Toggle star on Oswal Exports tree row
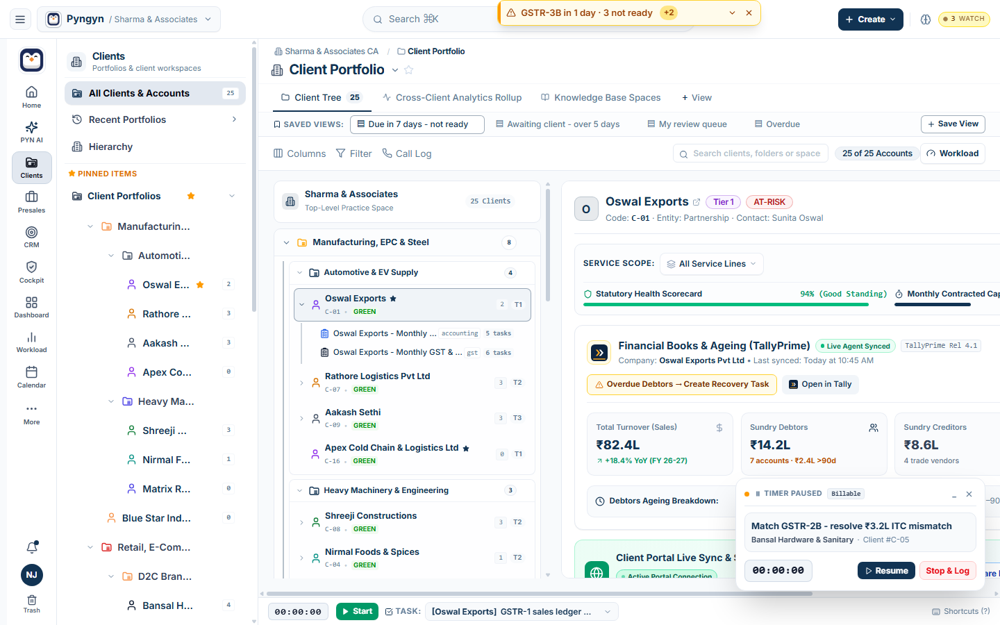This screenshot has width=1000, height=625. (x=393, y=299)
